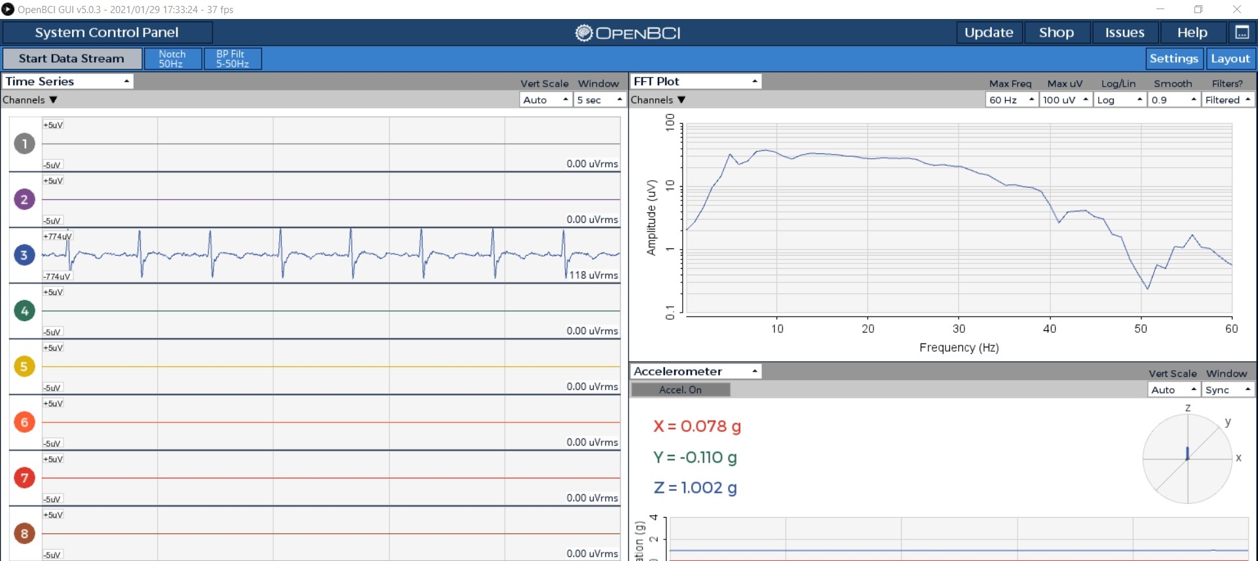
Task: Toggle channel 3 blue circle button
Action: tap(24, 255)
